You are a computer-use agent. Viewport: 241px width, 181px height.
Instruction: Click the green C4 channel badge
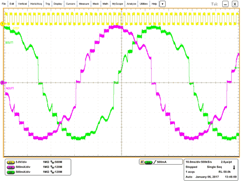click(11, 172)
